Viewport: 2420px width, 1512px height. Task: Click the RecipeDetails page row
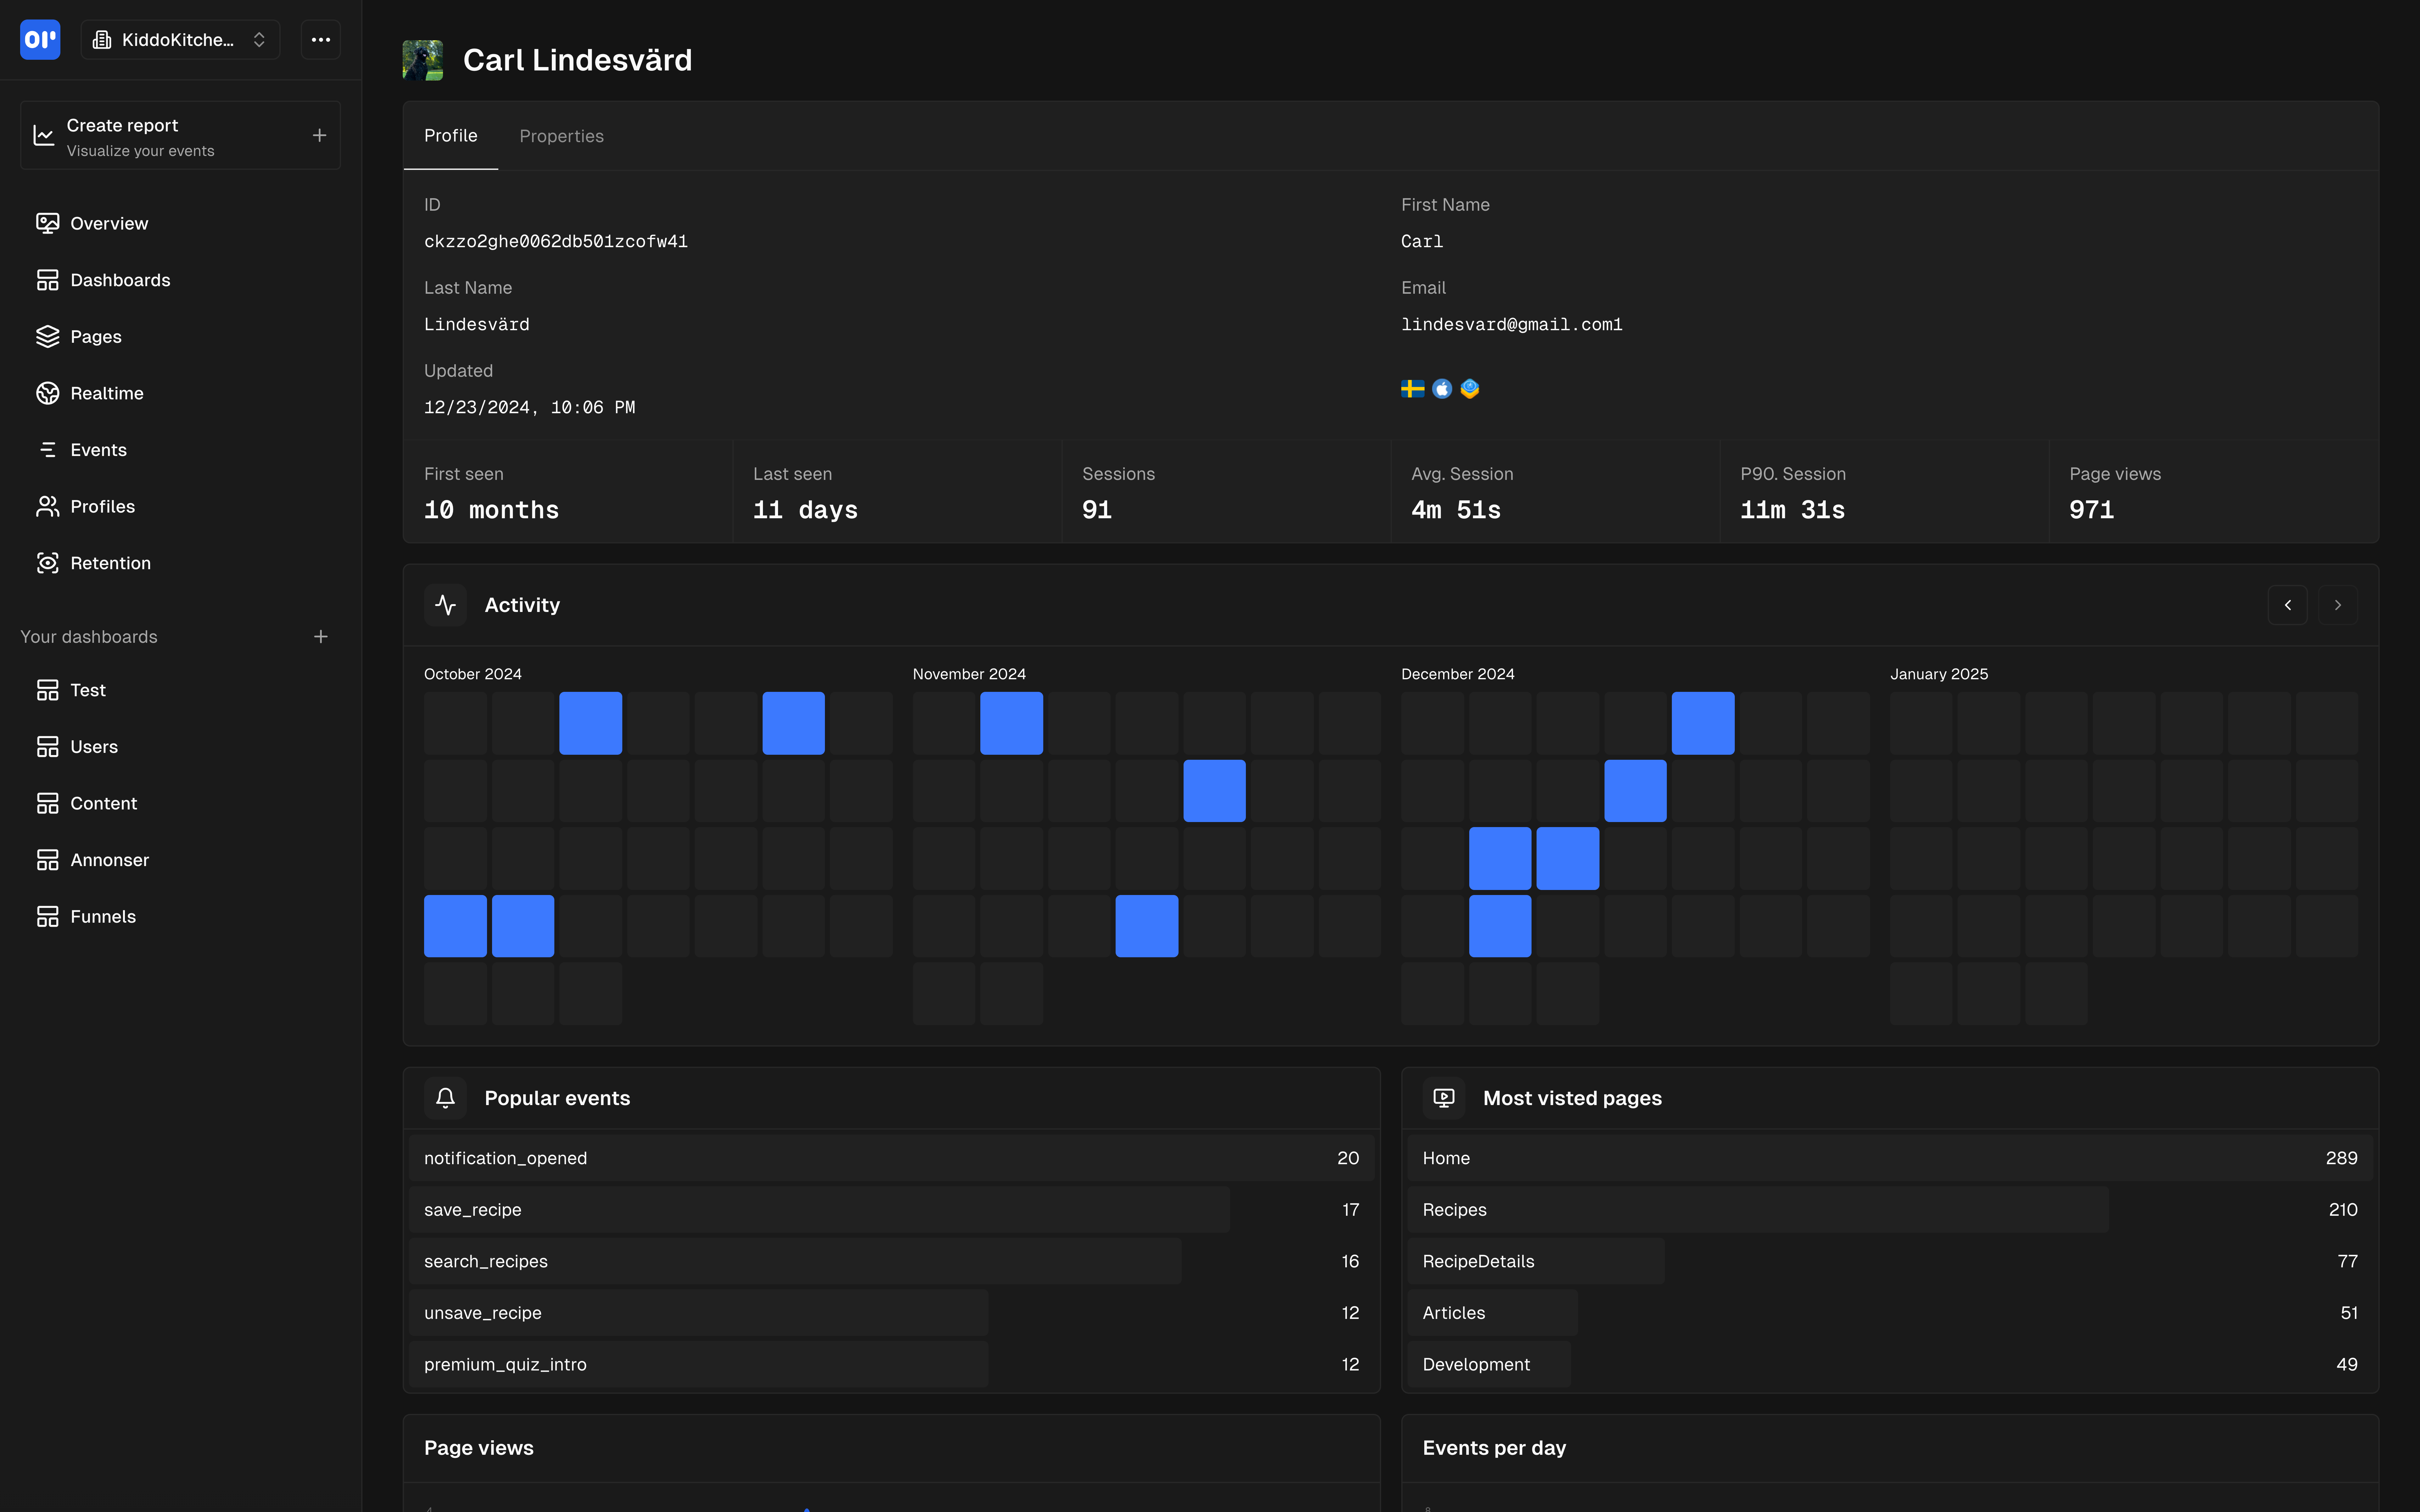(1890, 1261)
